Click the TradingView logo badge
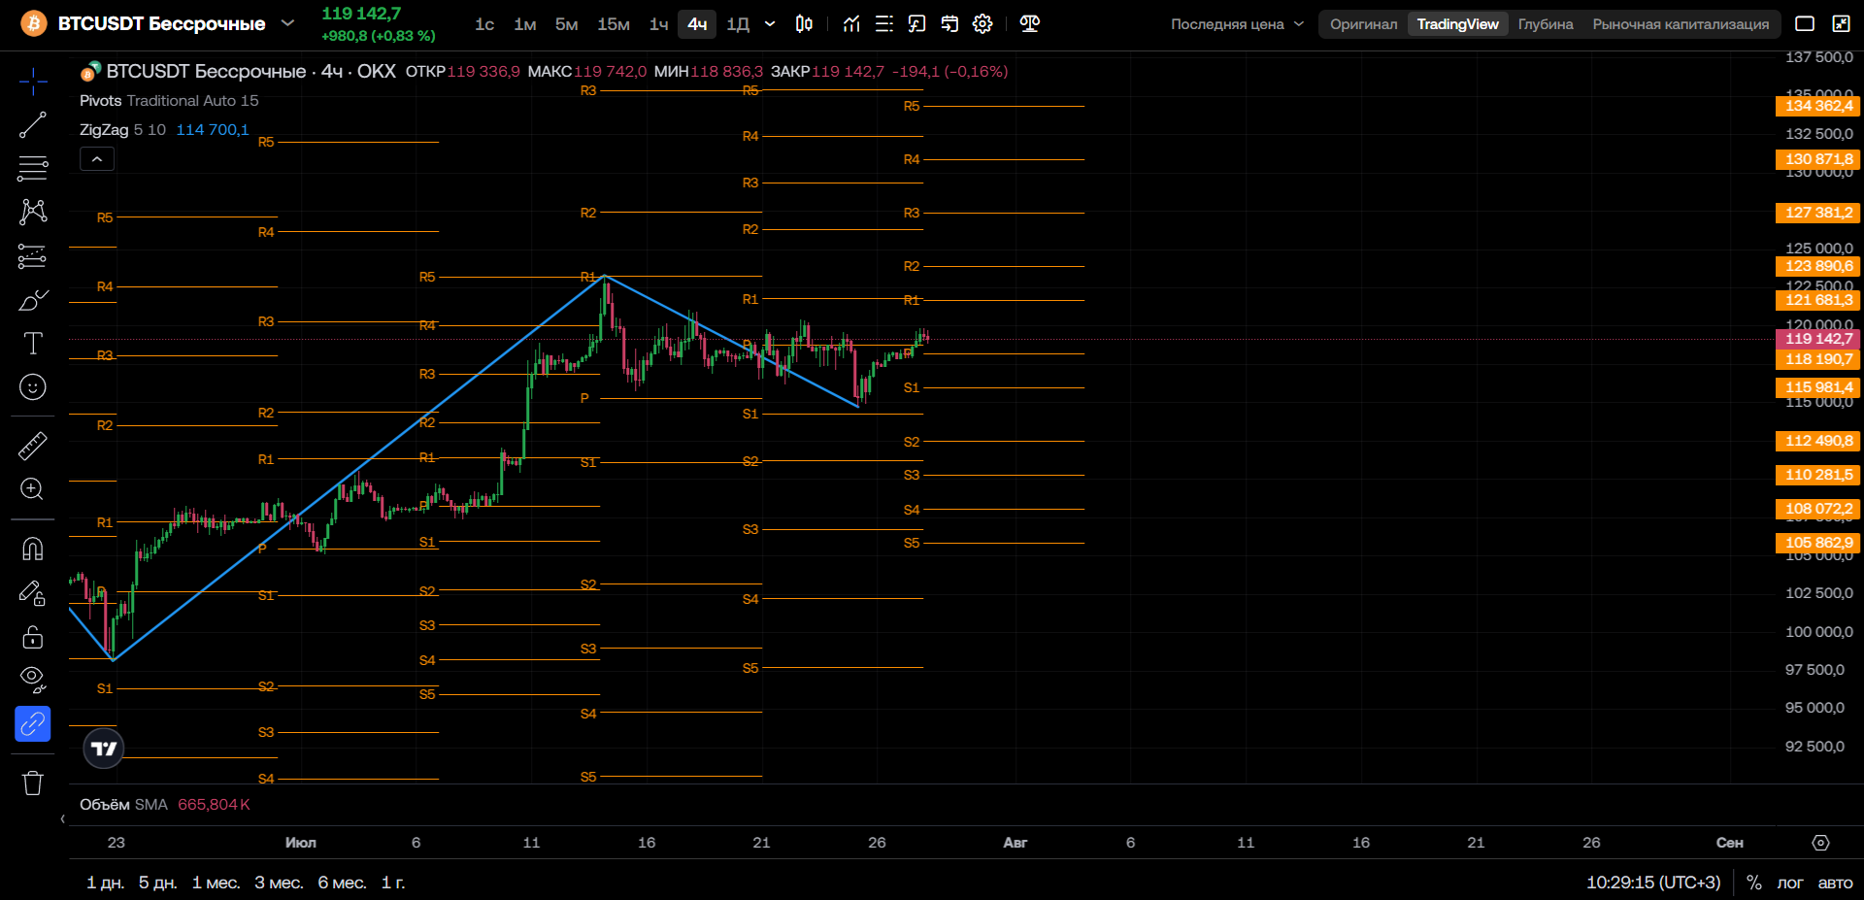The image size is (1864, 900). pos(104,749)
